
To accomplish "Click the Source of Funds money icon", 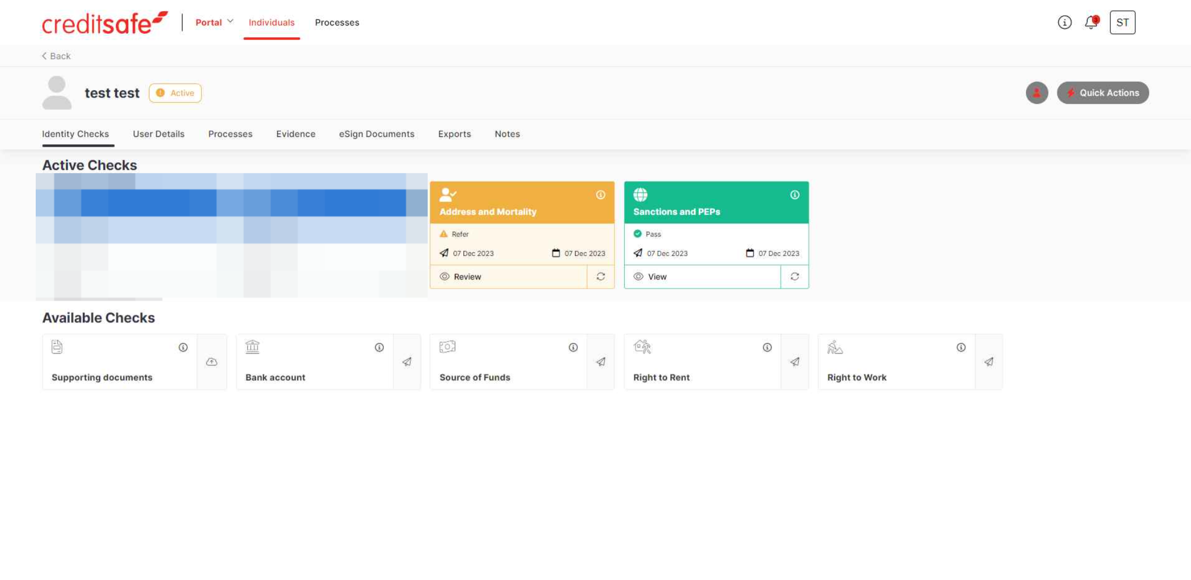I will point(447,347).
